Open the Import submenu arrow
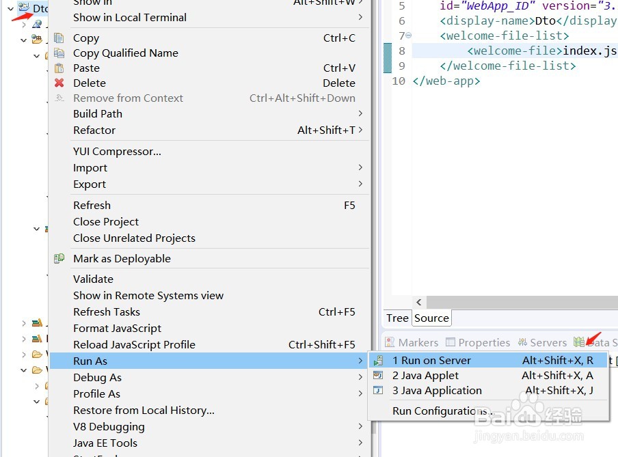 click(x=360, y=167)
